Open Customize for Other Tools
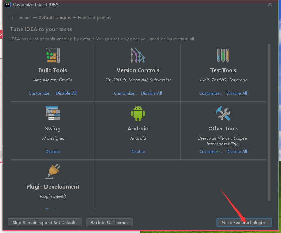The height and width of the screenshot is (233, 281). 211,152
